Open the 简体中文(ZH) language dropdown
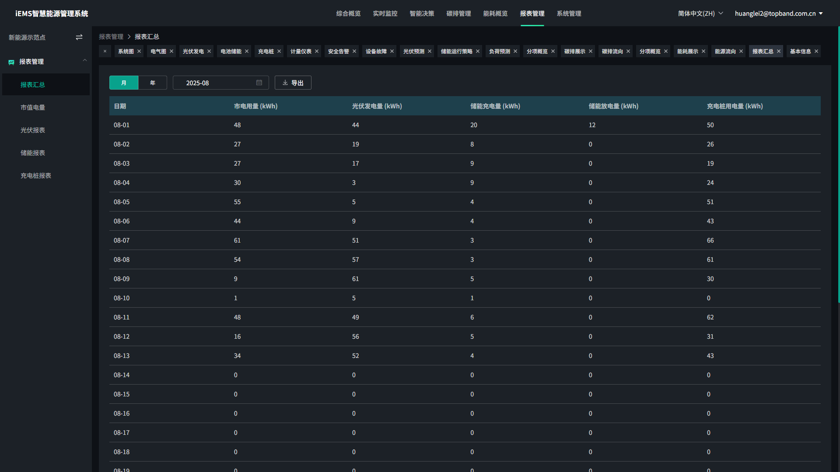 click(700, 14)
